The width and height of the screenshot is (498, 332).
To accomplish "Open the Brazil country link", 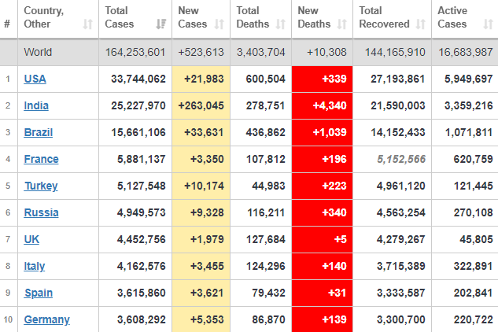I will click(x=39, y=132).
